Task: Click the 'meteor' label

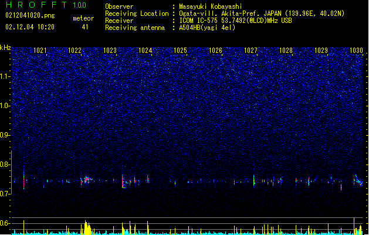Action: pyautogui.click(x=83, y=18)
